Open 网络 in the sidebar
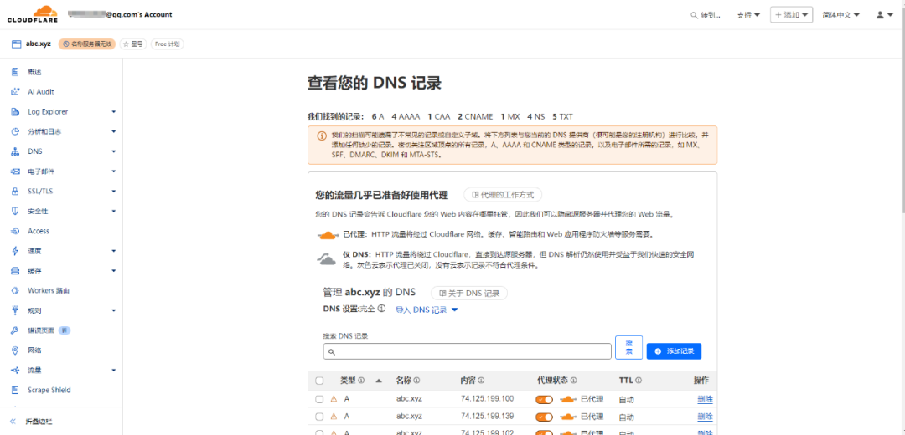 tap(34, 351)
